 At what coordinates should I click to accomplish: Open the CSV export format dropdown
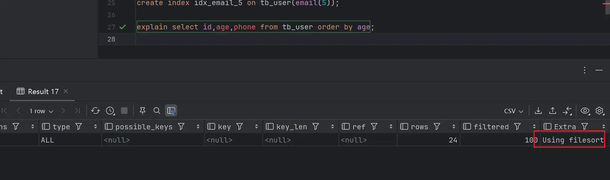pos(513,111)
